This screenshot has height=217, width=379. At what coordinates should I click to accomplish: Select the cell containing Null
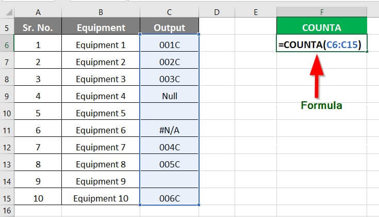(170, 96)
